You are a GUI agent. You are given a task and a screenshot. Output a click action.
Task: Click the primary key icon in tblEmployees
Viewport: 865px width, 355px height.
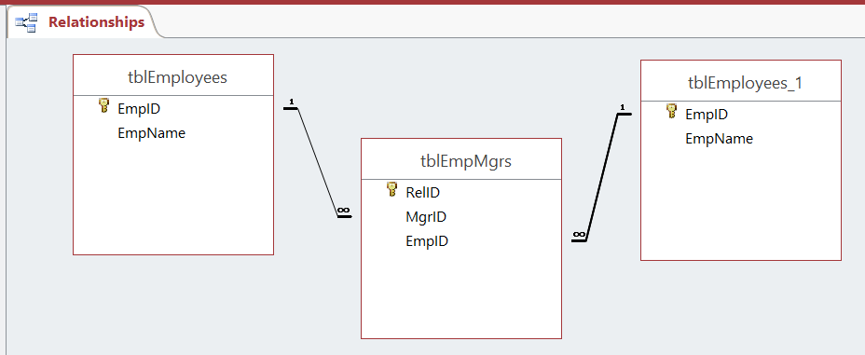(x=103, y=106)
